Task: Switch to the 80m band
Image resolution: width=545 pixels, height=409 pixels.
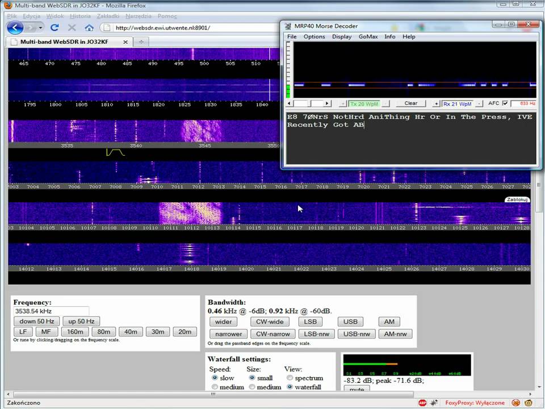Action: 103,332
